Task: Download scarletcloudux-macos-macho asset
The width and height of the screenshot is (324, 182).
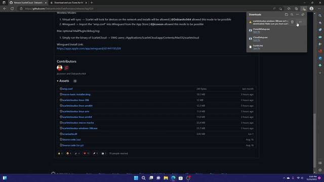Action: click(78, 123)
